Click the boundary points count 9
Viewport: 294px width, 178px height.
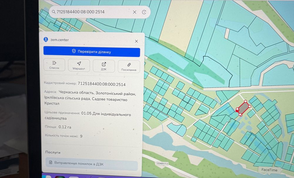[x=81, y=136]
